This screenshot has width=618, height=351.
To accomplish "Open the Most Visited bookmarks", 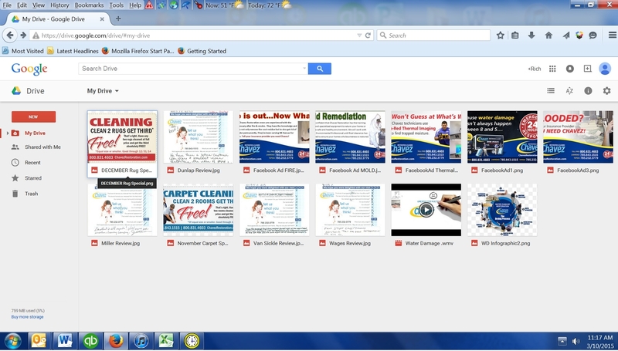I will (x=23, y=51).
